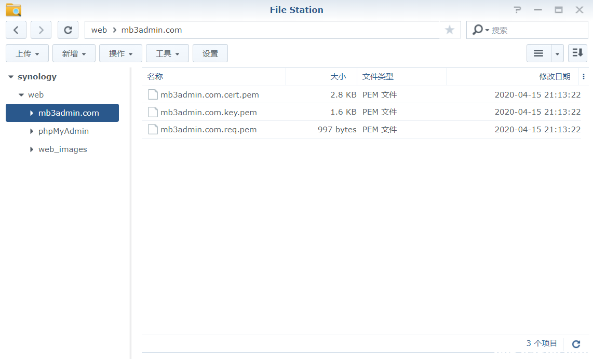This screenshot has width=593, height=359.
Task: Open the view mode dropdown arrow
Action: pyautogui.click(x=557, y=53)
